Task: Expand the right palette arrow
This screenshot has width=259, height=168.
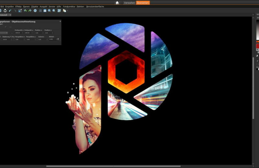Action: [253, 15]
